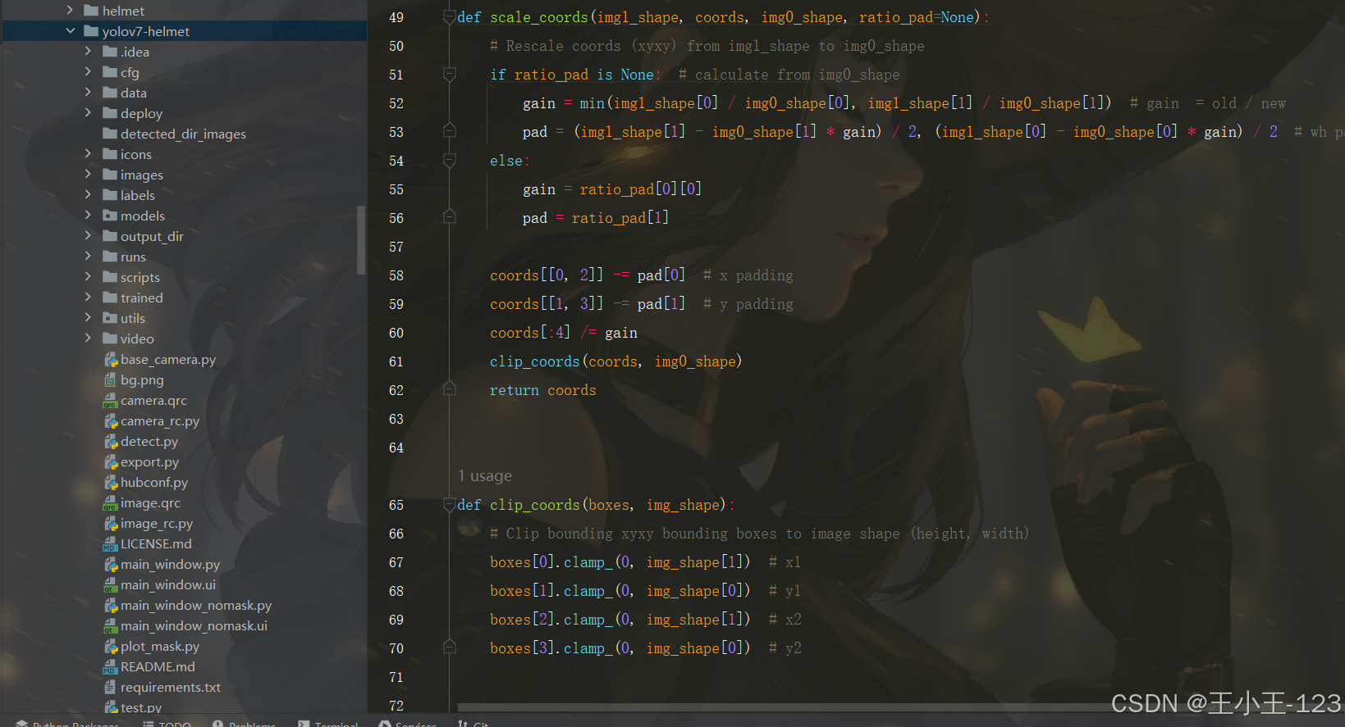Select main_window_nomask.ui in the project tree
This screenshot has height=727, width=1345.
point(194,626)
